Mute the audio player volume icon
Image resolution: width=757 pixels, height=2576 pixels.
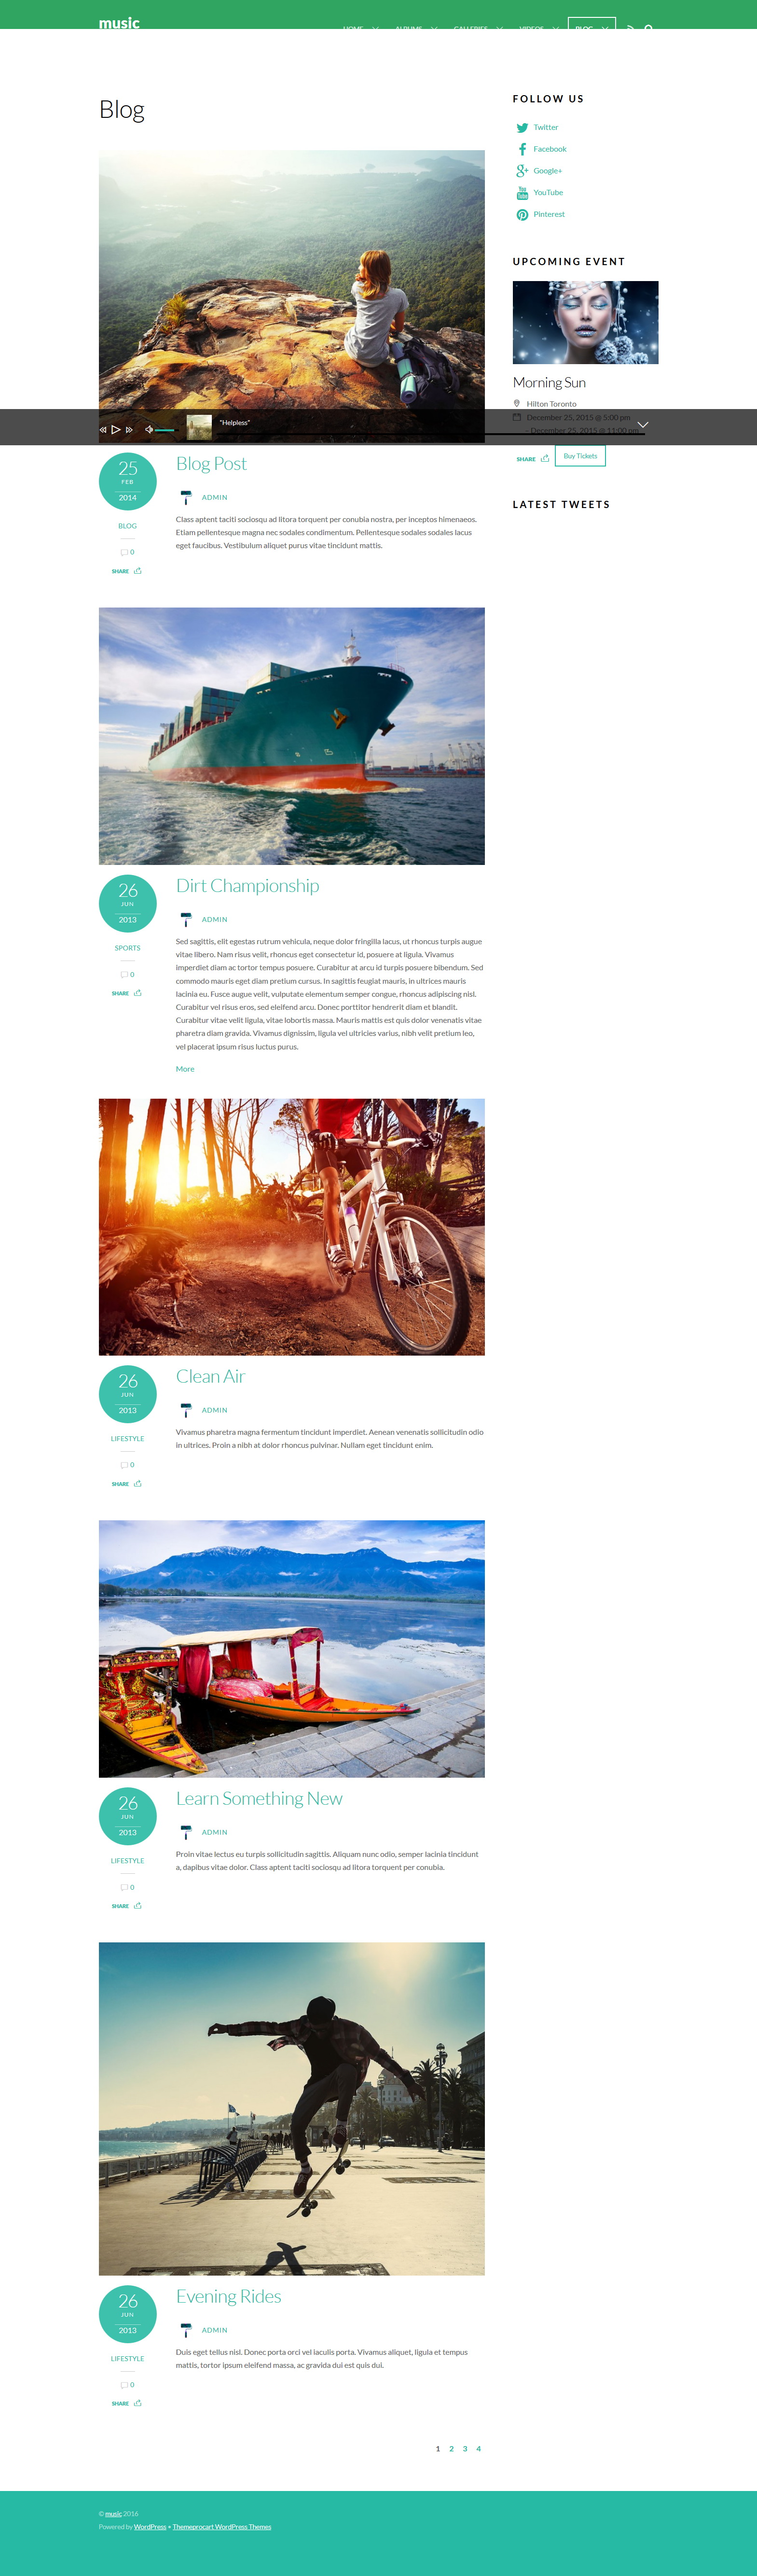click(x=149, y=429)
